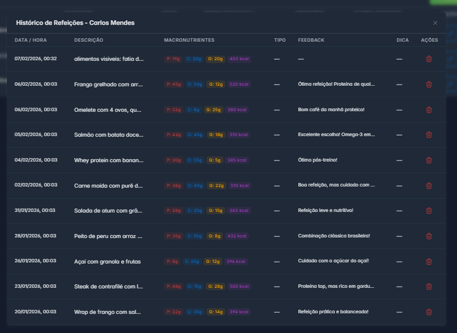Delete the Açaí com granola e frutas entry

429,261
